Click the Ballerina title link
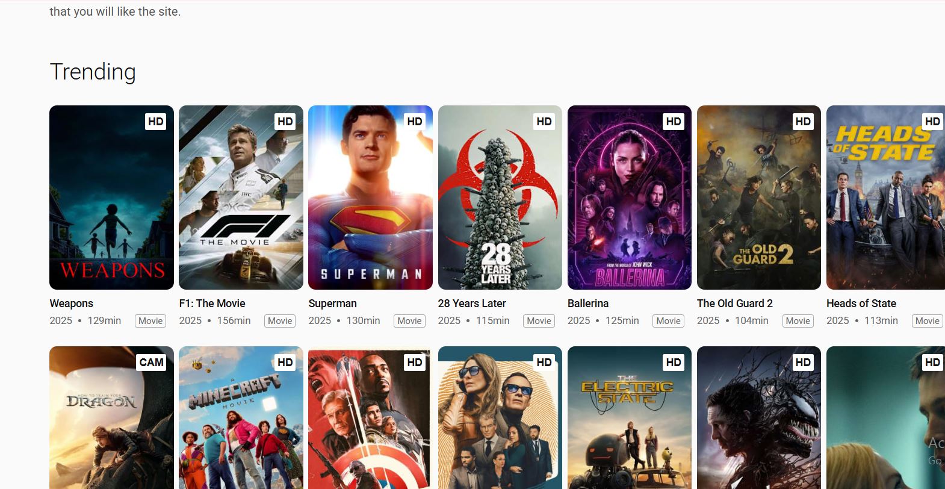 [x=587, y=304]
